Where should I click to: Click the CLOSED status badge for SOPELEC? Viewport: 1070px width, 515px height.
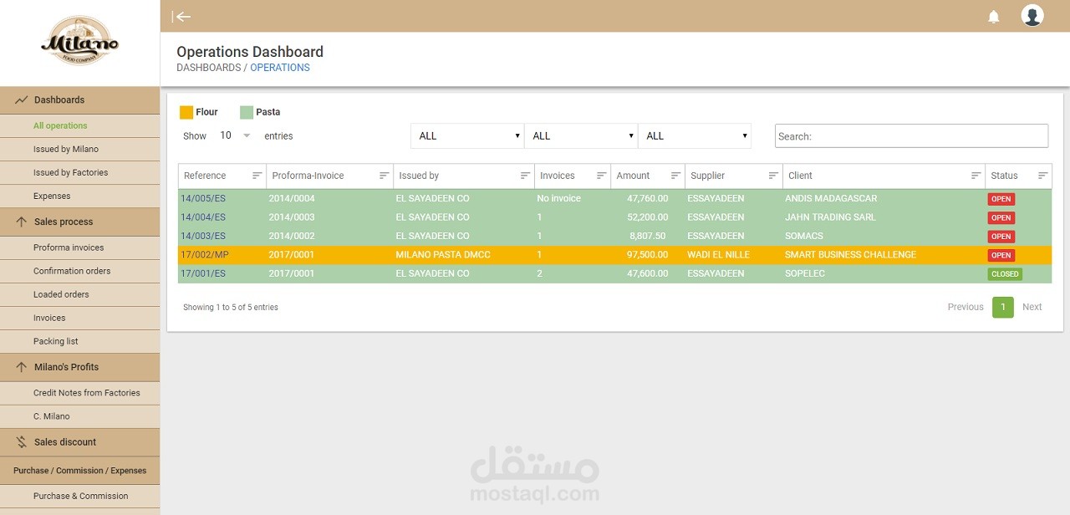[1005, 274]
